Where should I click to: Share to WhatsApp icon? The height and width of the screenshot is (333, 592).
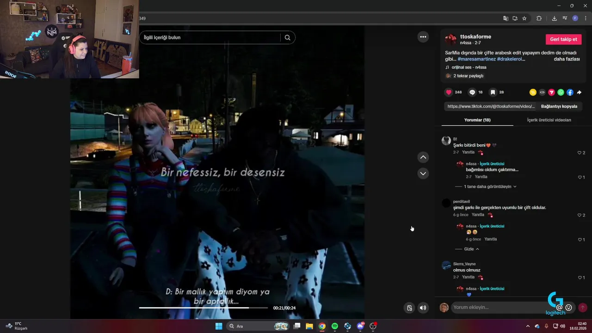pyautogui.click(x=561, y=92)
